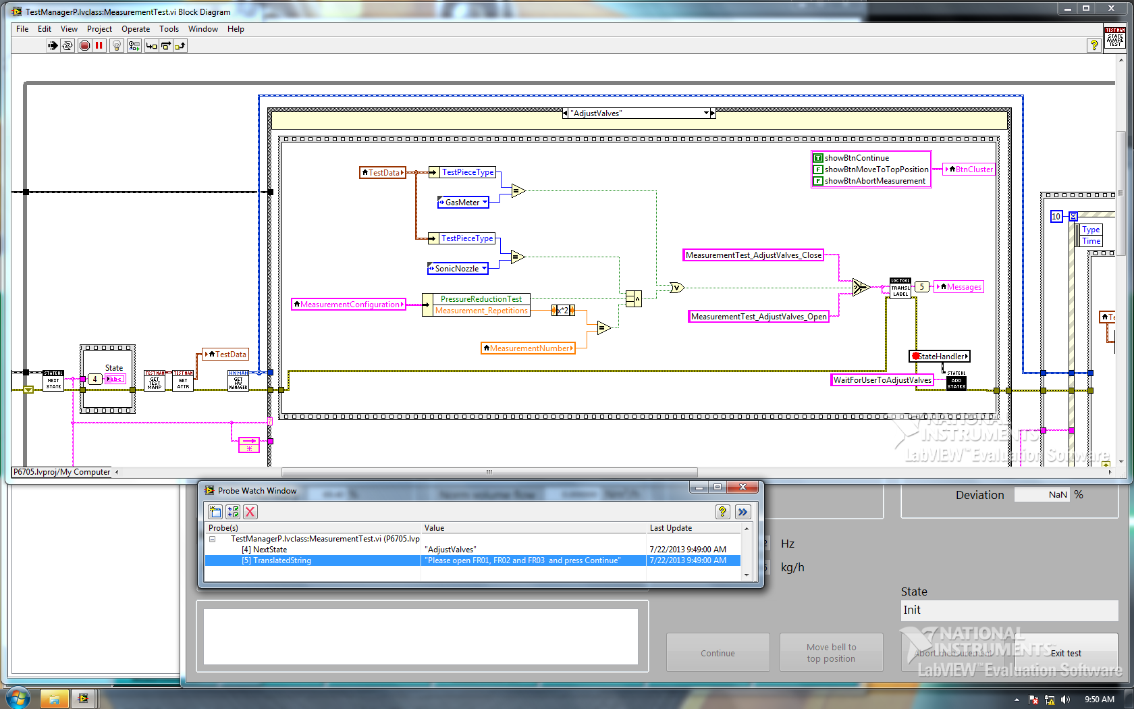Go to the next case of the case structure
Image resolution: width=1134 pixels, height=709 pixels.
[x=713, y=113]
